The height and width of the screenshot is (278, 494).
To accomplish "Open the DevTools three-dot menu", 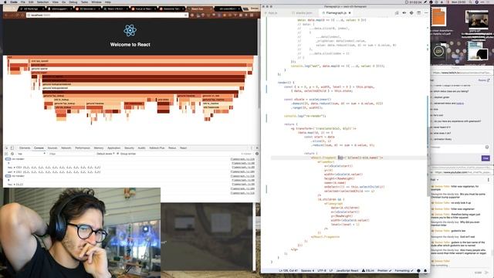I will pos(252,147).
